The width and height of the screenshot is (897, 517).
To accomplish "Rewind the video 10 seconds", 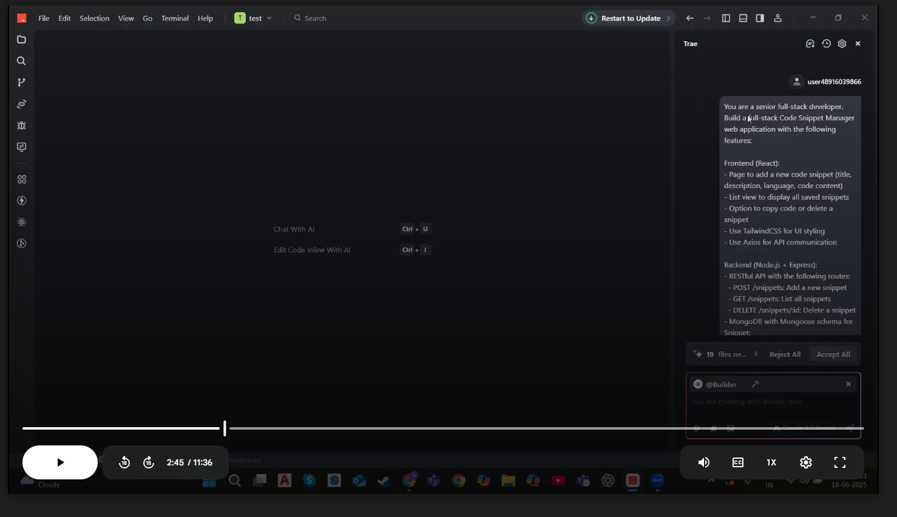I will (124, 462).
